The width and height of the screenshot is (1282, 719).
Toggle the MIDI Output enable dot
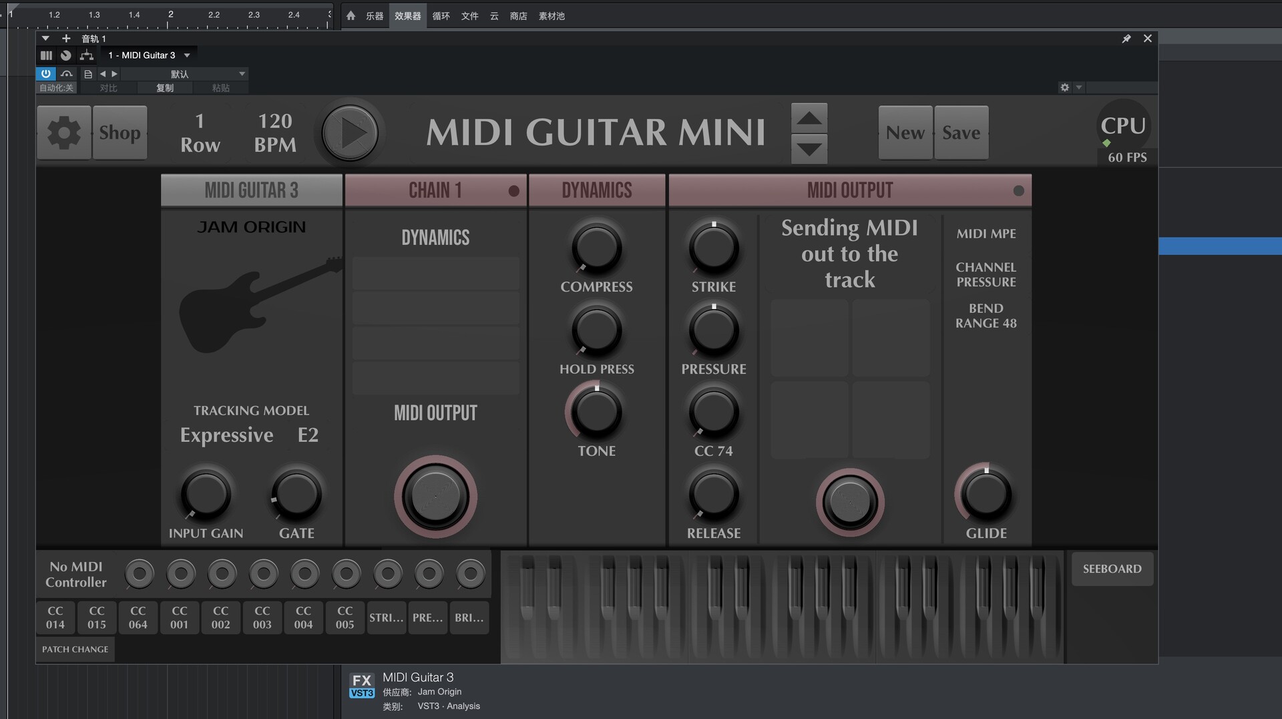[x=1018, y=191]
